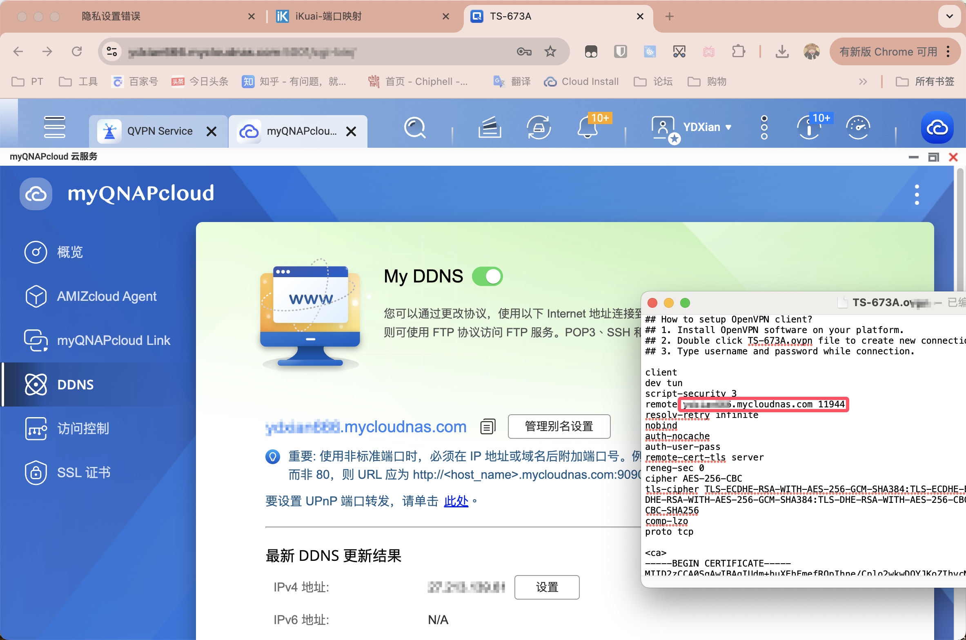
Task: Copy the mycloudnas.com address icon
Action: tap(488, 427)
